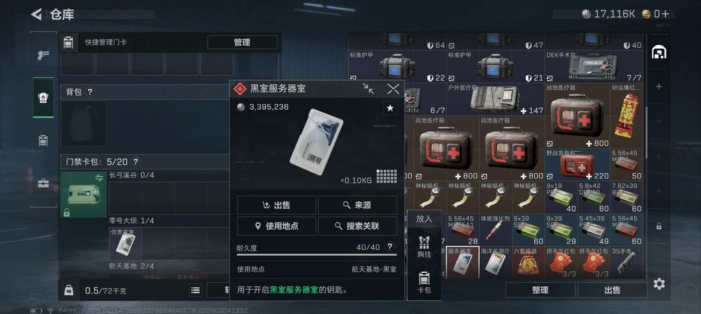Shrink the item detail popup with collapse arrows

coord(369,88)
